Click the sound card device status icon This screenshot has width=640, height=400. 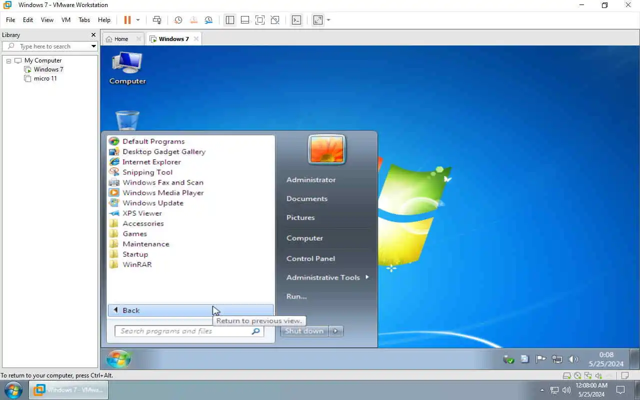pos(598,375)
